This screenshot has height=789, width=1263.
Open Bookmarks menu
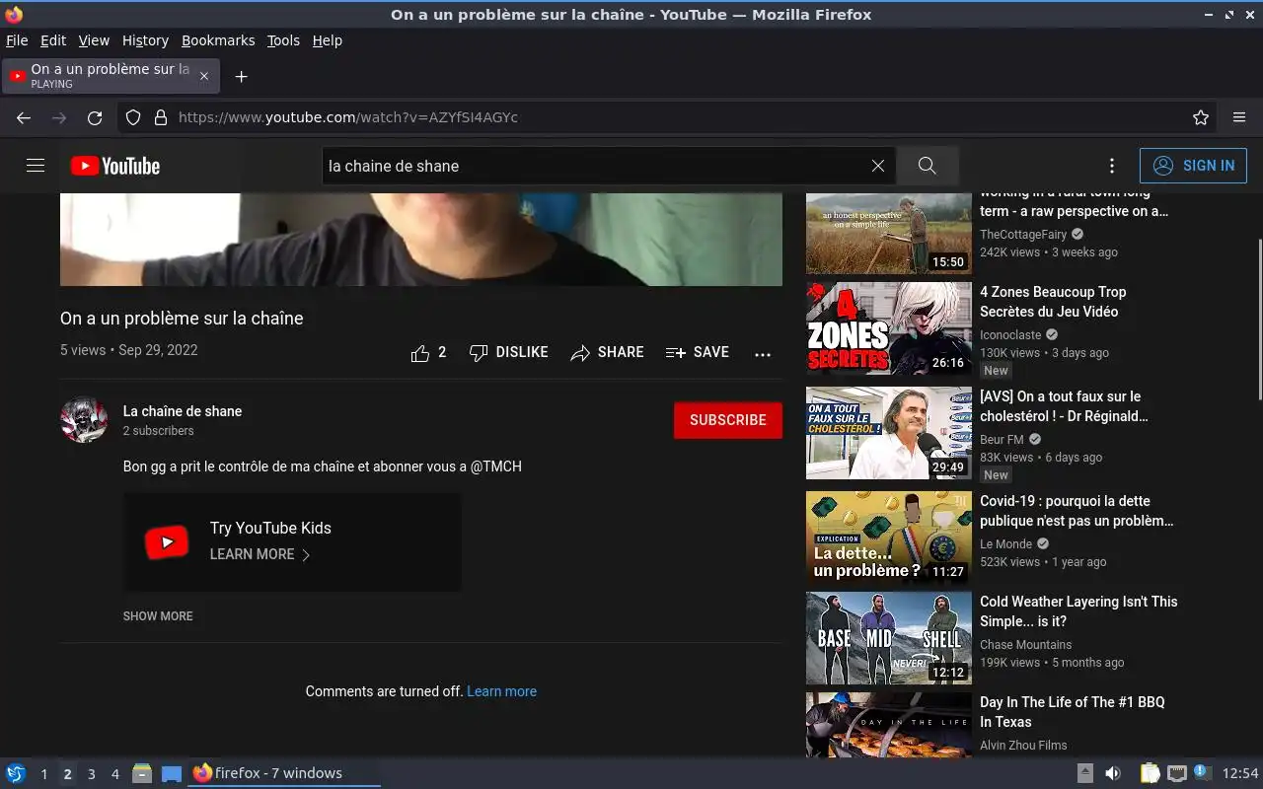pos(218,40)
